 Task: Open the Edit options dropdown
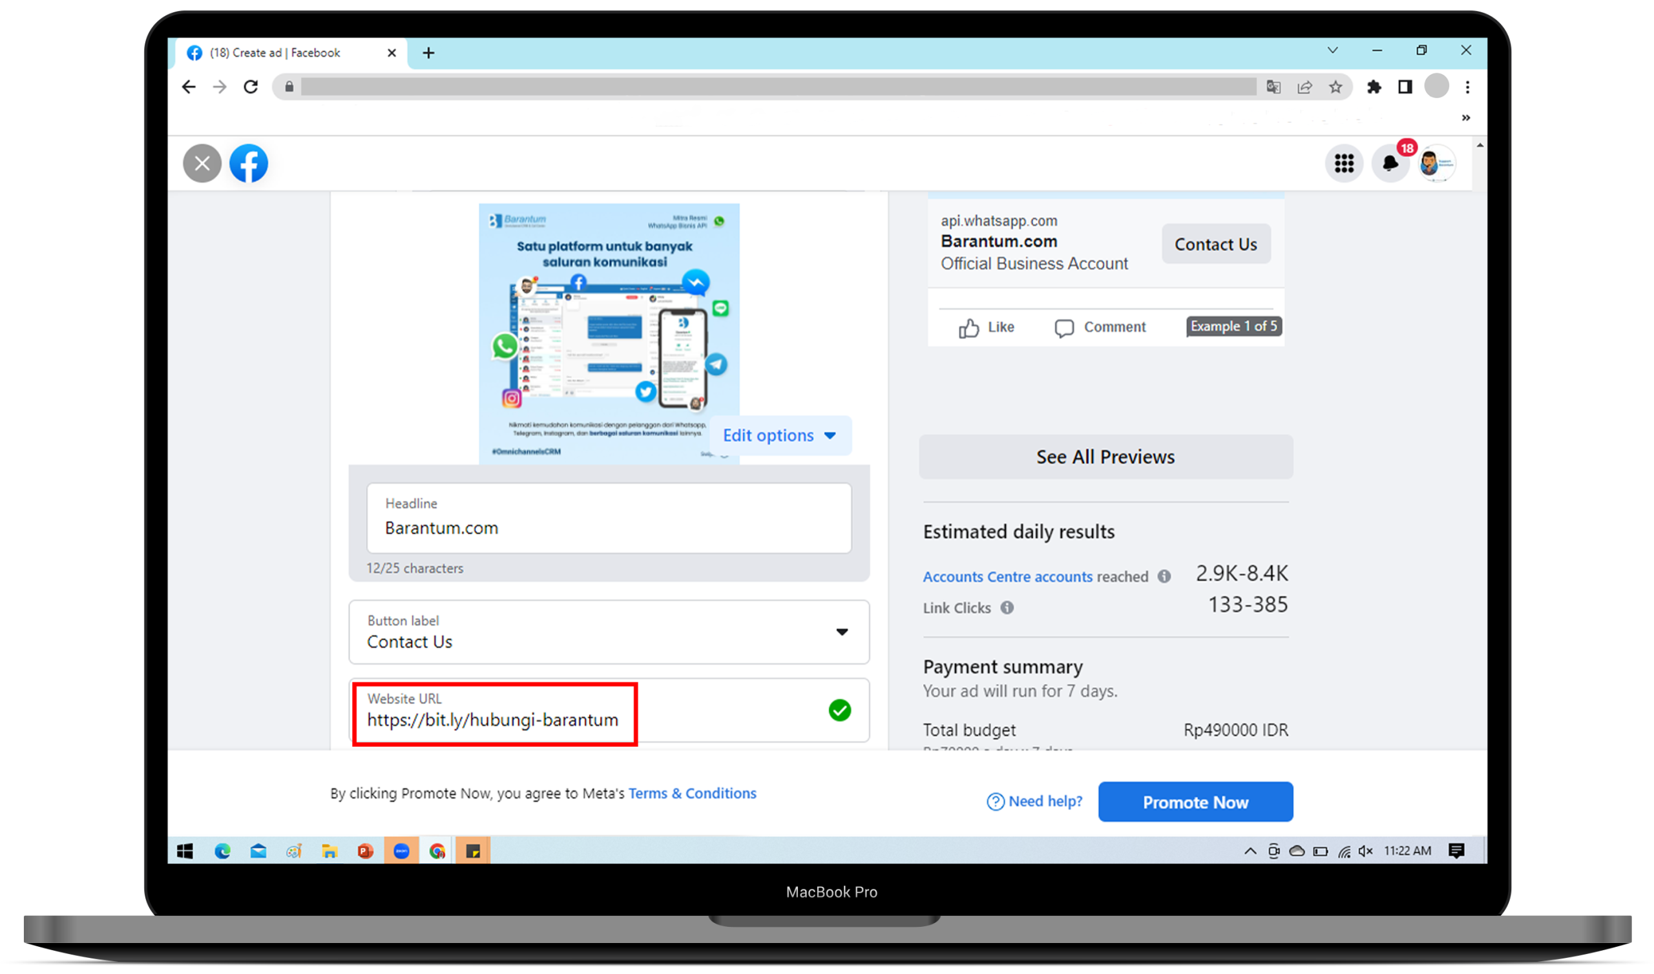click(780, 435)
